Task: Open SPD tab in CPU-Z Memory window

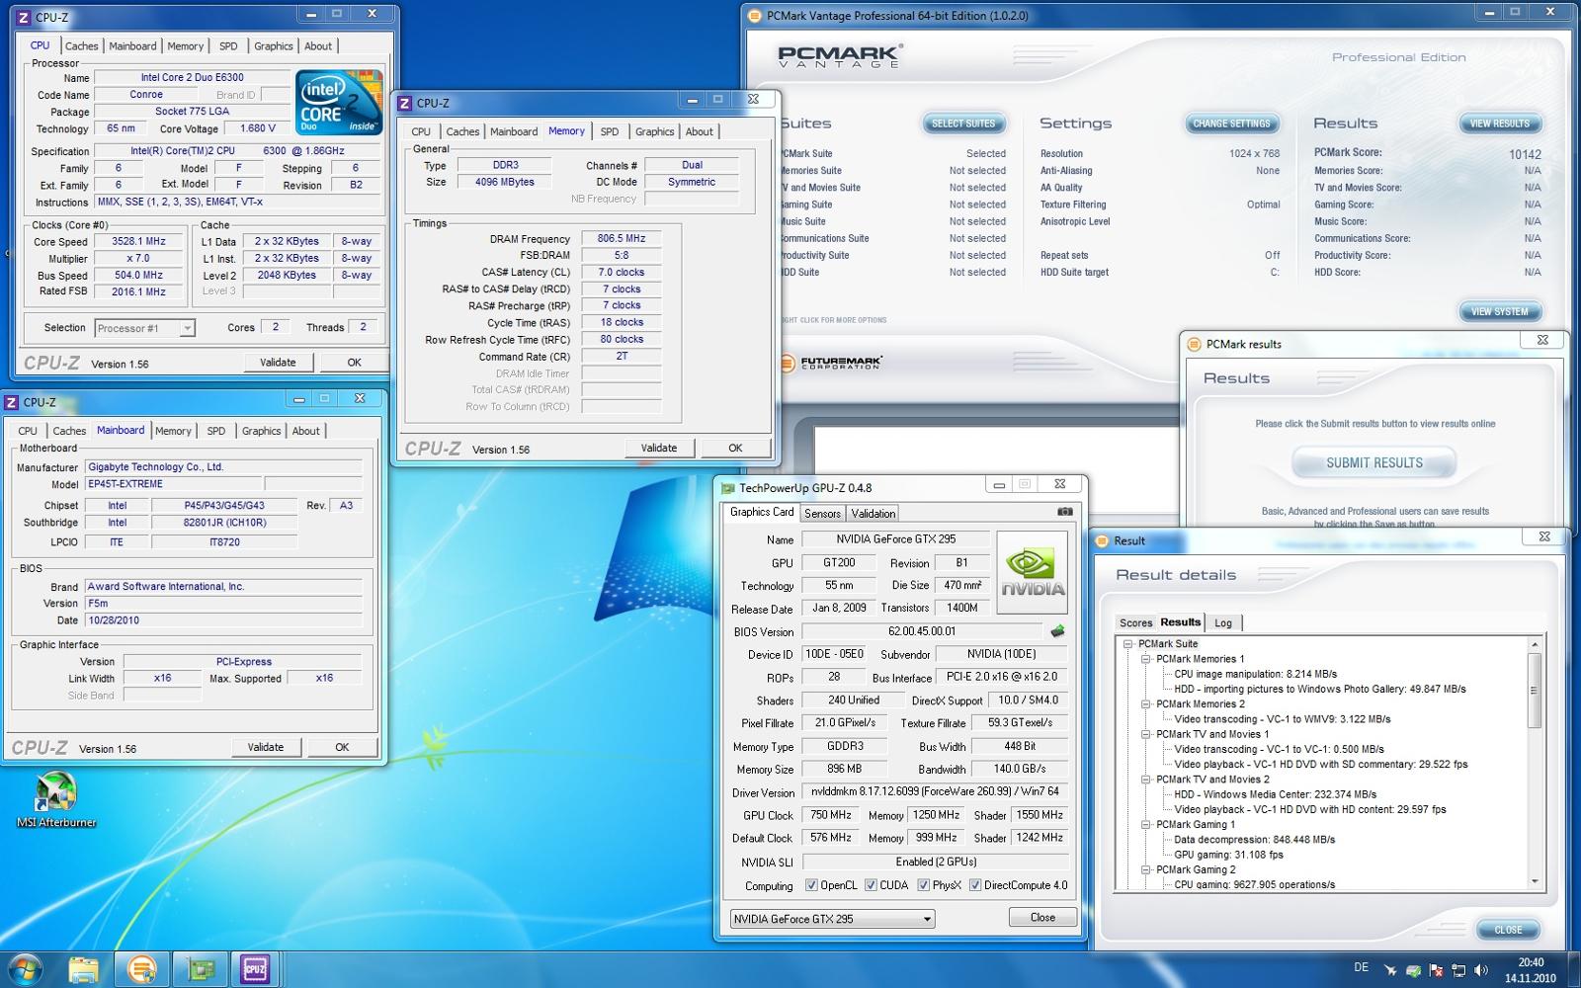Action: [x=610, y=131]
